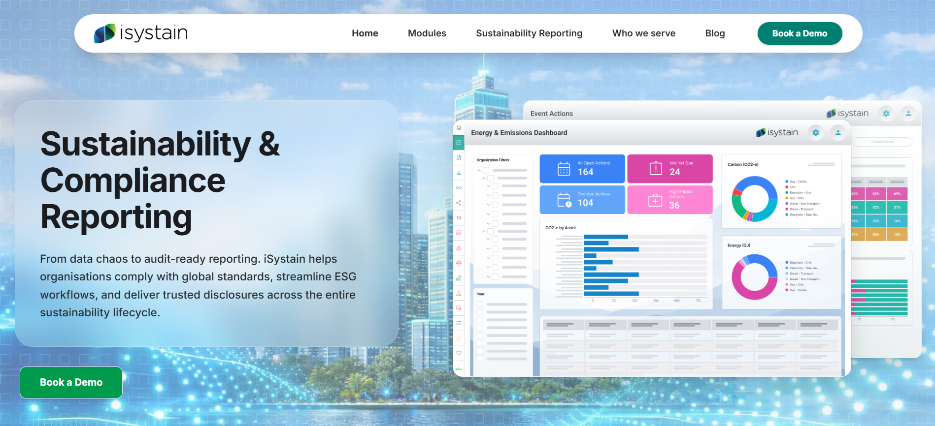Open Sustainability Reporting menu item

[x=529, y=33]
